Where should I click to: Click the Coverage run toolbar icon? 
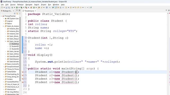tap(21, 8)
